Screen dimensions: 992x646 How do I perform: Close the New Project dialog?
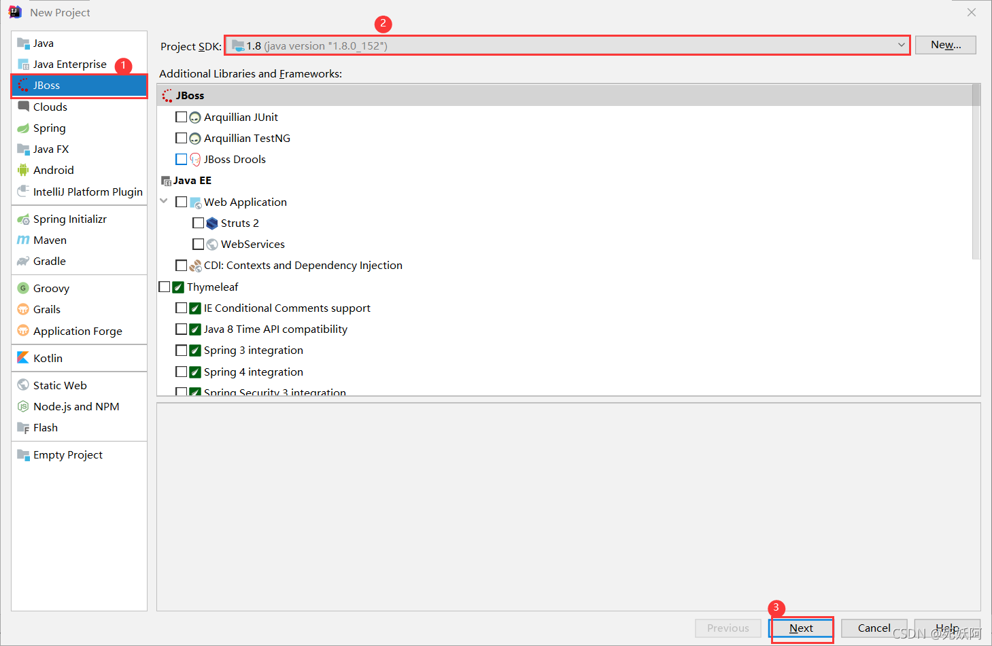coord(972,12)
